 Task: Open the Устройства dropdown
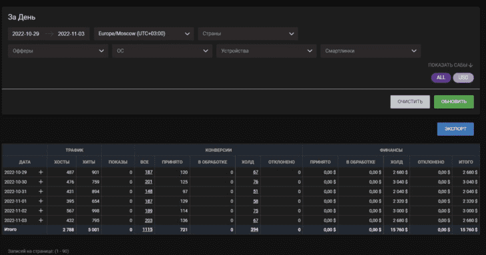click(x=266, y=51)
